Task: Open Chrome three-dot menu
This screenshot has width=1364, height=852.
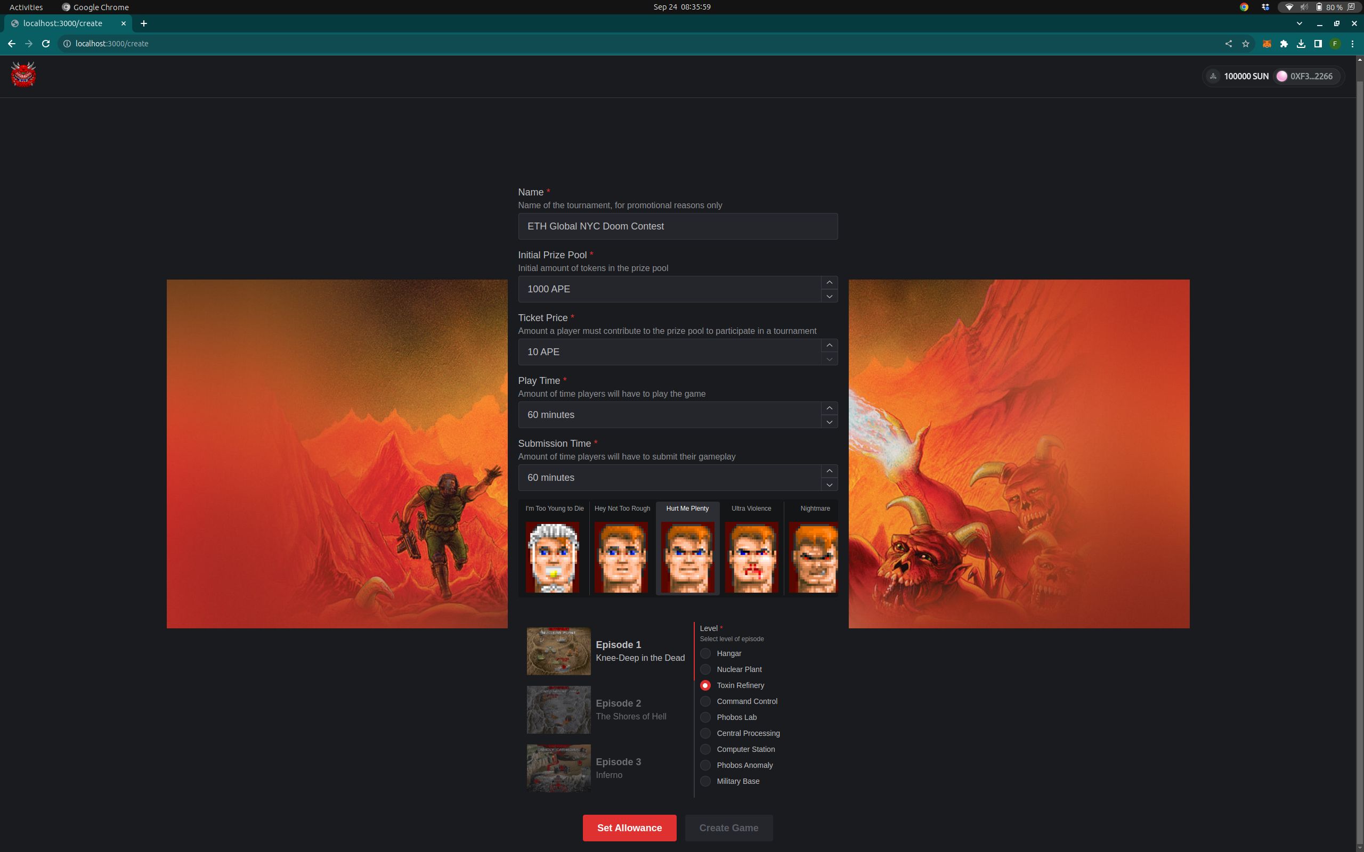Action: (x=1352, y=43)
